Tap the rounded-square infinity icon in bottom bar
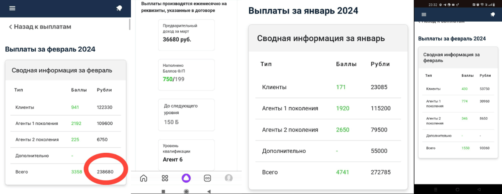 click(207, 178)
